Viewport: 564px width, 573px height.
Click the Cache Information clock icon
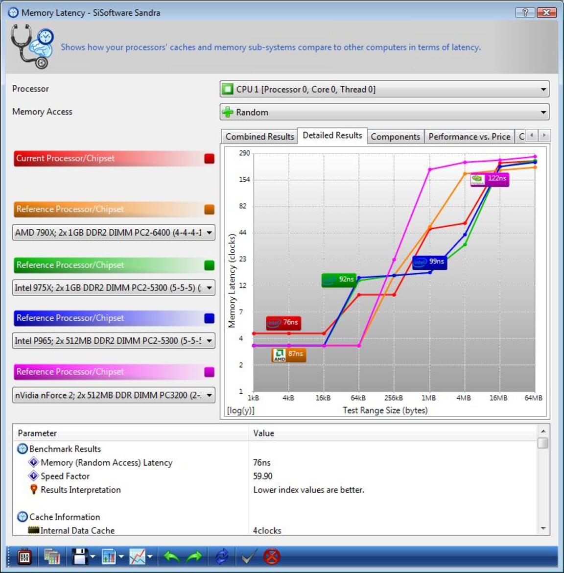[23, 517]
